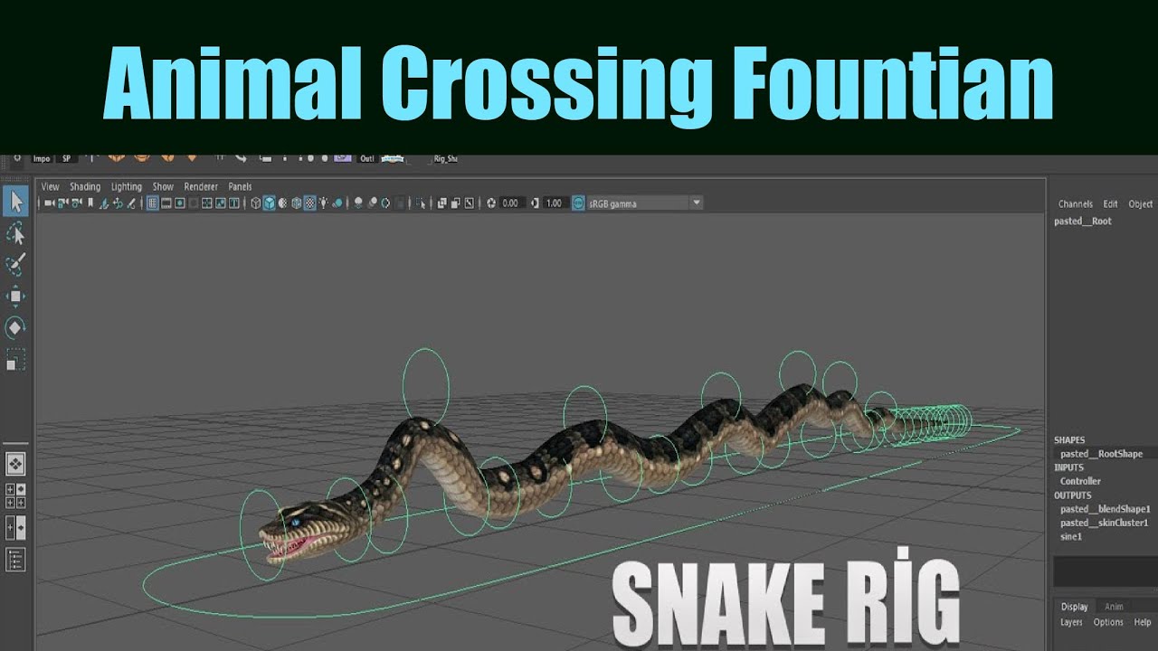Switch to four-view panel layout
1158x651 pixels.
point(15,495)
